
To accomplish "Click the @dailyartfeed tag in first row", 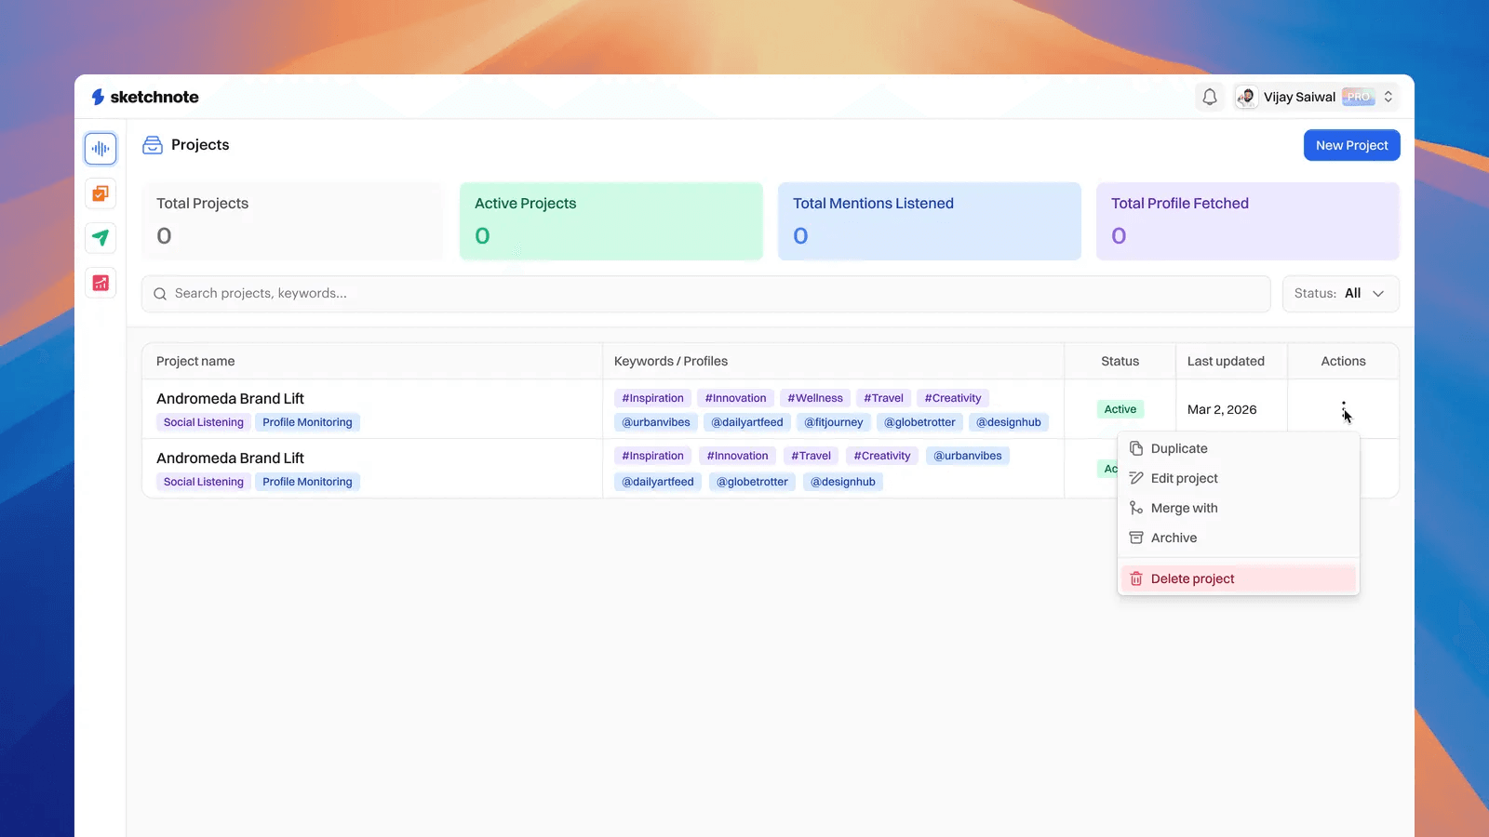I will pos(747,422).
